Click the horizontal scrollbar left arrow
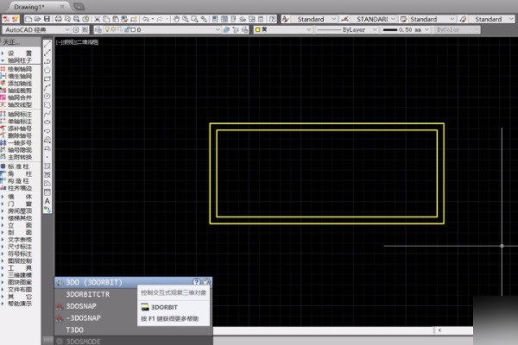 [439, 329]
